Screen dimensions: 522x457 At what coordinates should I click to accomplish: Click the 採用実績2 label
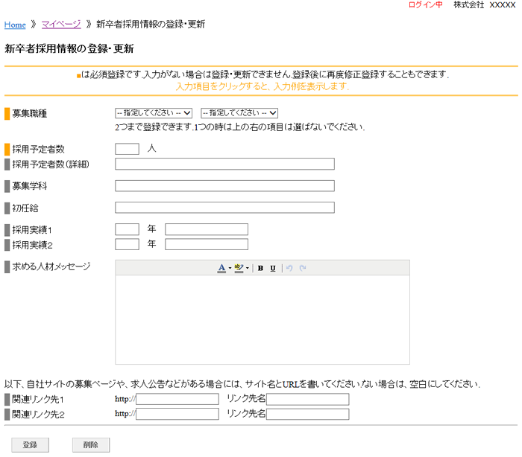coord(32,246)
